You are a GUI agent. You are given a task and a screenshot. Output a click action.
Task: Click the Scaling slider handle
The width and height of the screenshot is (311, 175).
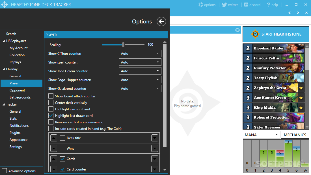tap(123, 45)
